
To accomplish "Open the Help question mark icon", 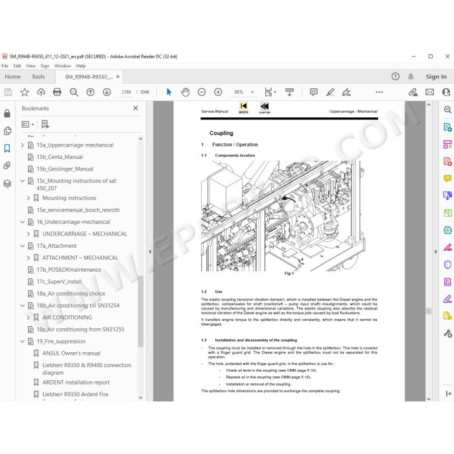I will click(395, 77).
